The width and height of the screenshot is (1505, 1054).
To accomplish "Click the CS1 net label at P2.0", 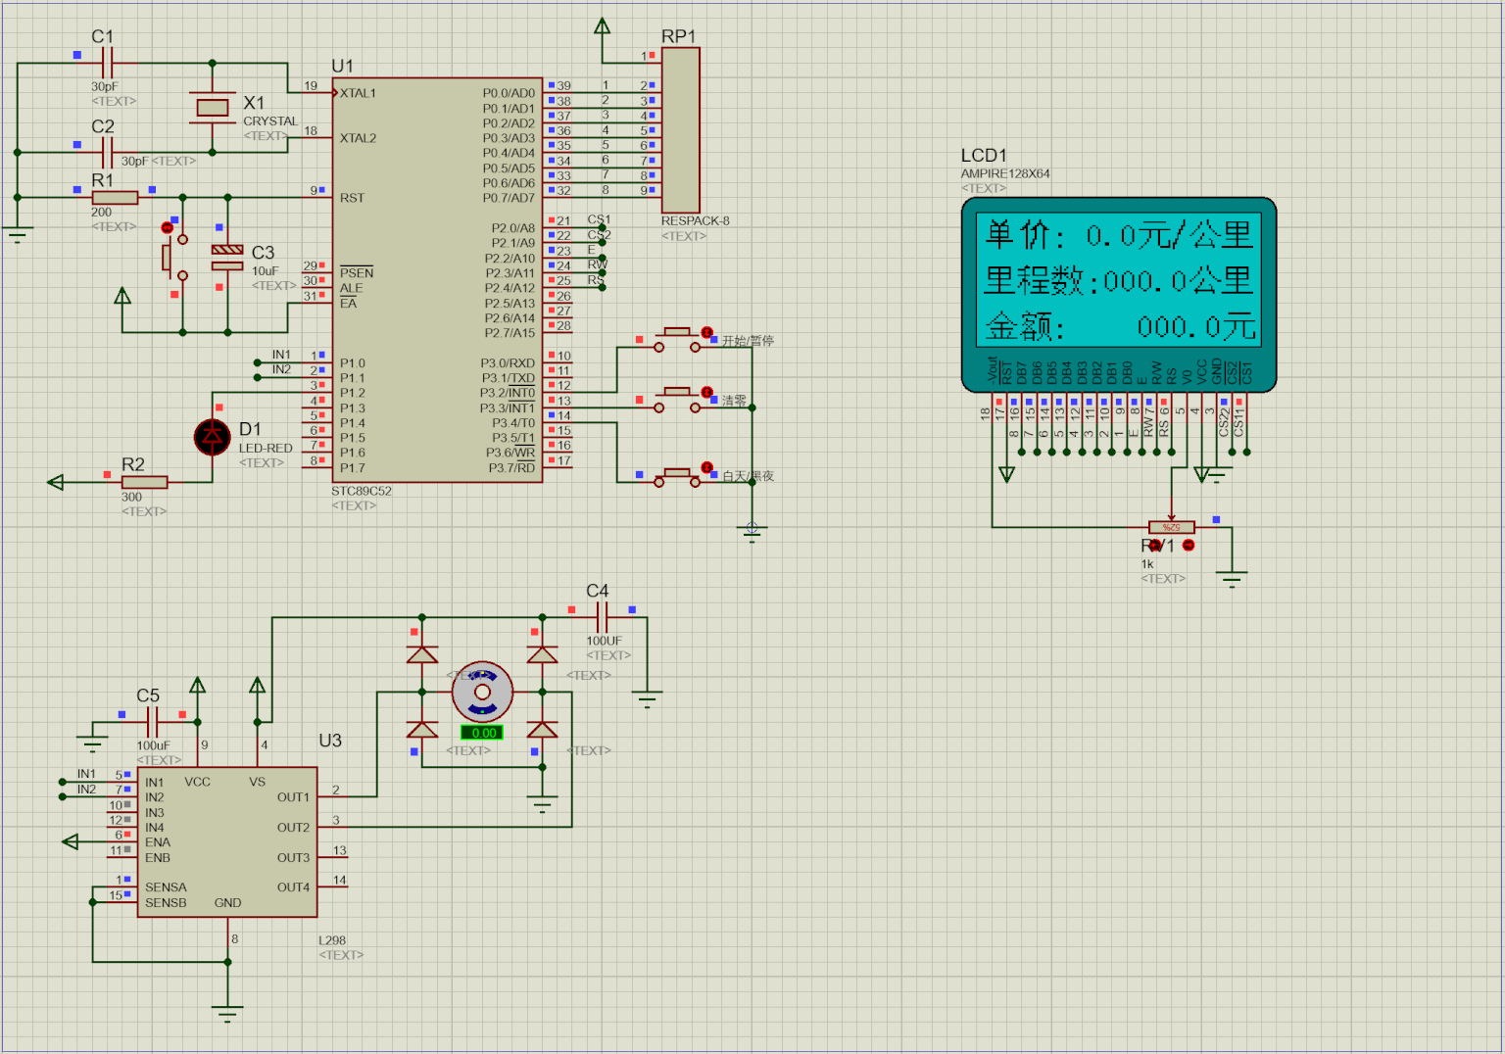I will pos(599,219).
